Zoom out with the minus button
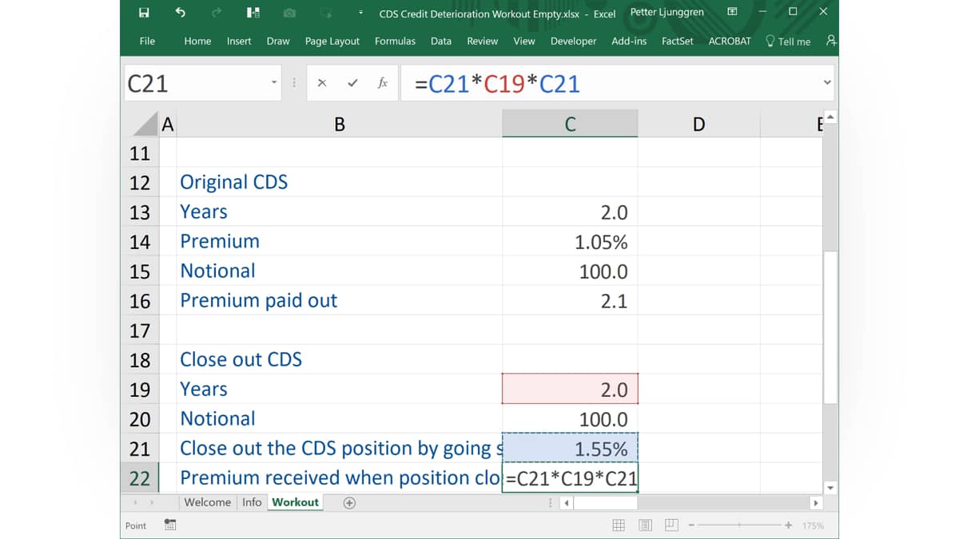Image resolution: width=959 pixels, height=539 pixels. [692, 525]
